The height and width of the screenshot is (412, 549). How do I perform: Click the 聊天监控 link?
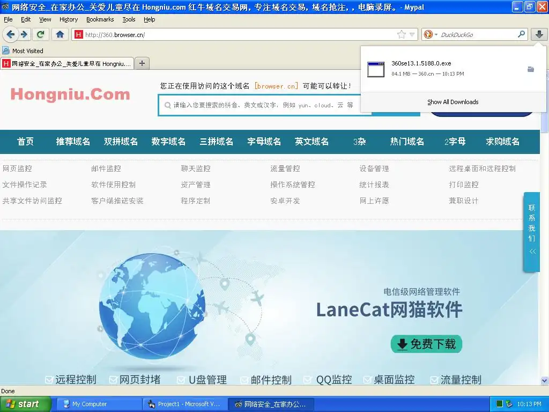point(196,168)
